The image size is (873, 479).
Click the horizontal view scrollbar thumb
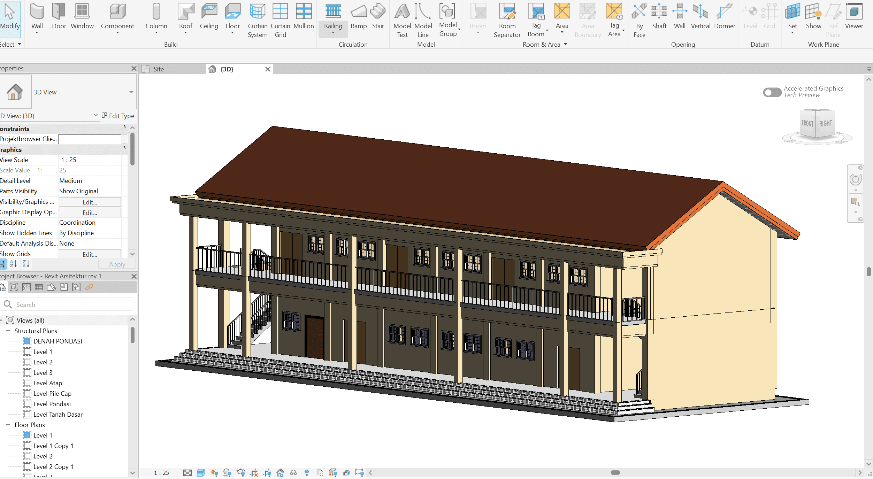(615, 473)
